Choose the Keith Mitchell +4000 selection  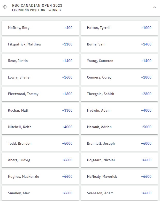40,127
